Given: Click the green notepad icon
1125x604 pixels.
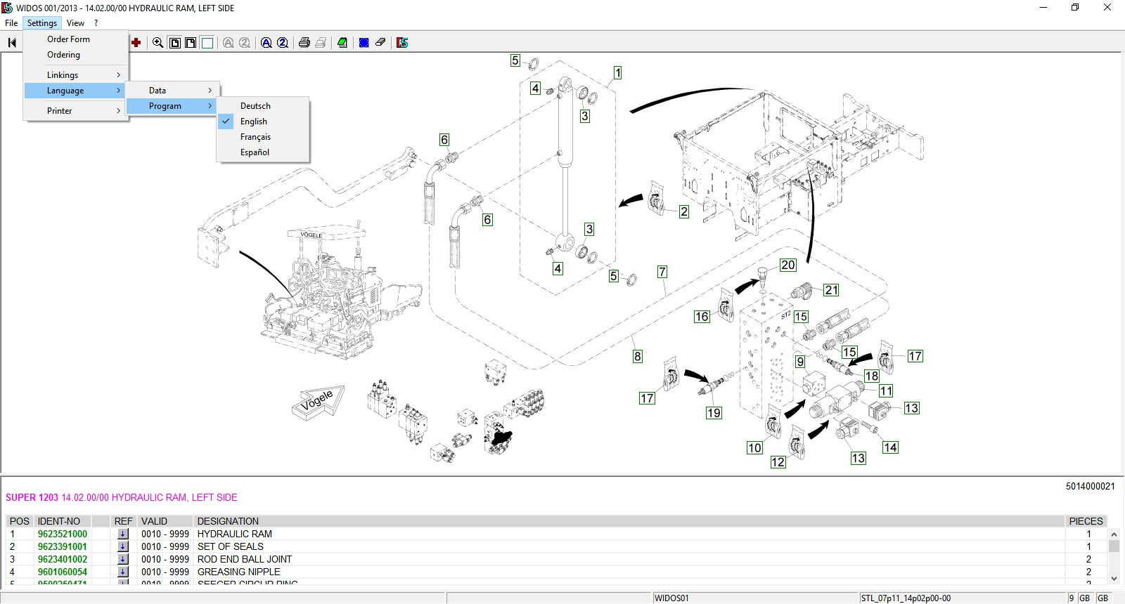Looking at the screenshot, I should pyautogui.click(x=342, y=43).
